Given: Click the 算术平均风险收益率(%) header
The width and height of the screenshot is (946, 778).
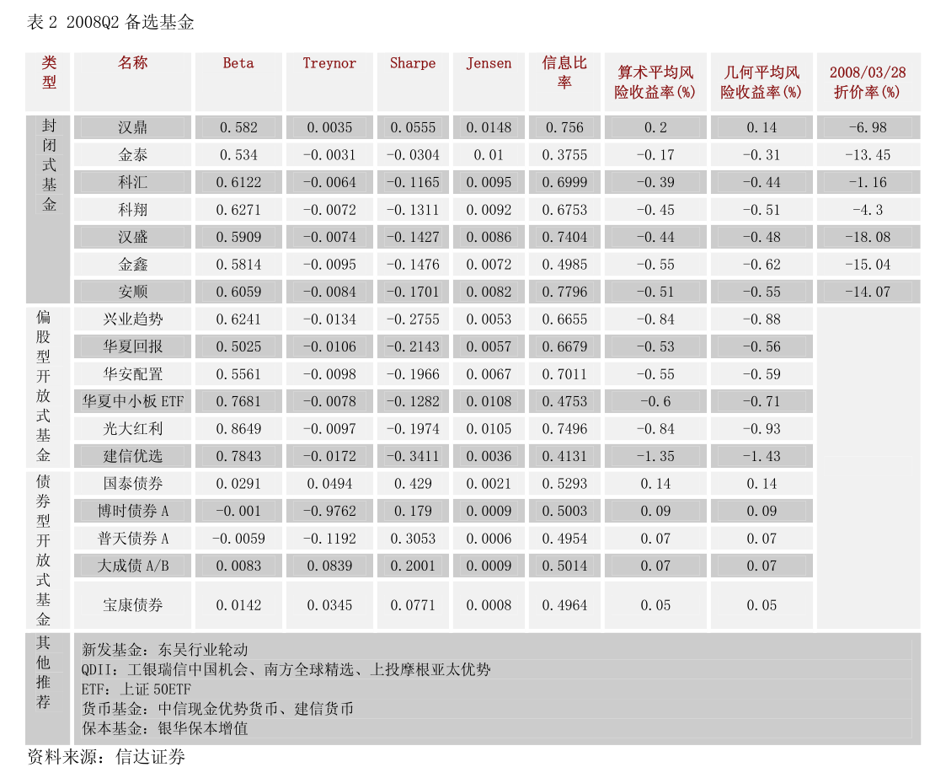Looking at the screenshot, I should tap(655, 82).
